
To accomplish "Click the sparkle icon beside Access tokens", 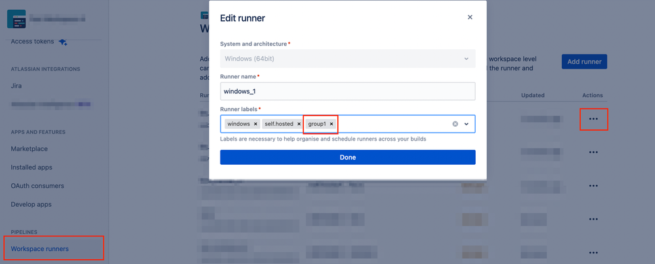I will [62, 42].
